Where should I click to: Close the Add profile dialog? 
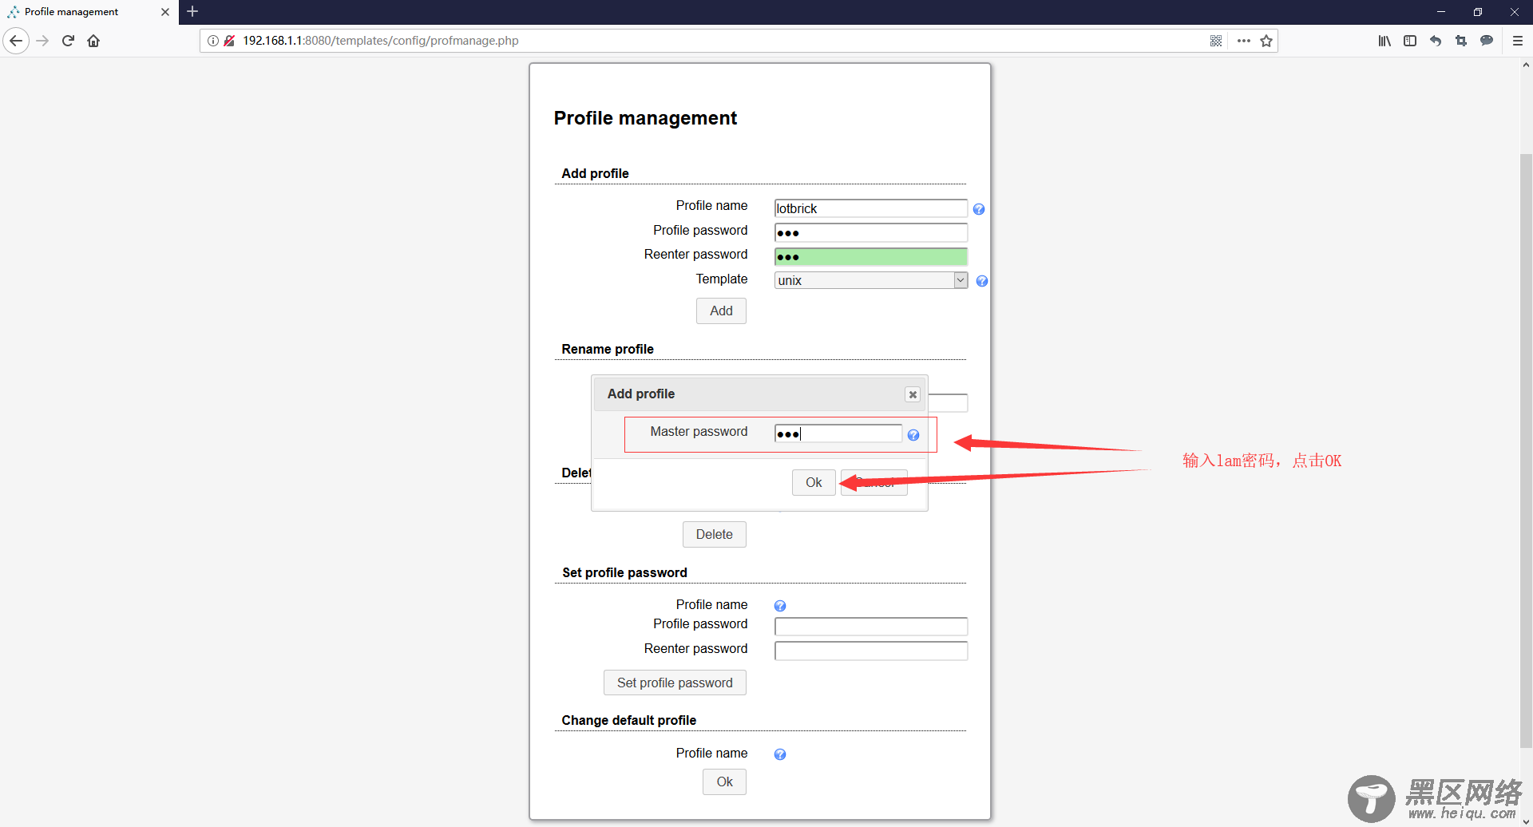[x=913, y=394]
